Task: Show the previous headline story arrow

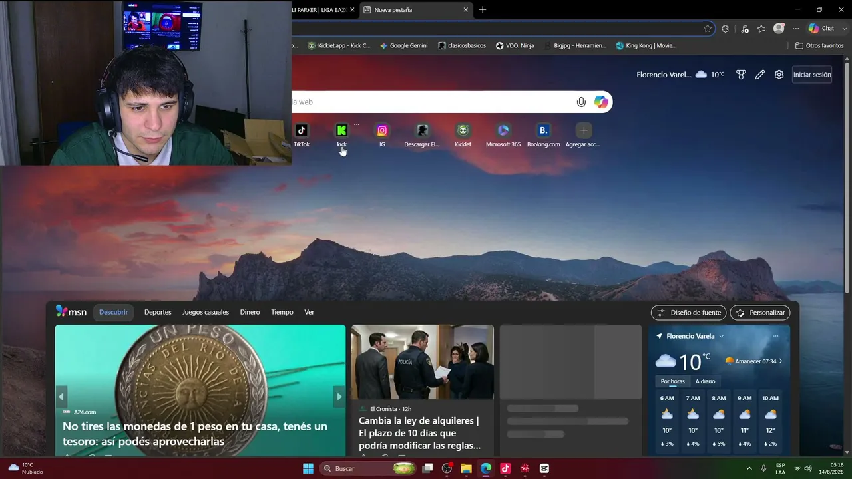Action: point(61,397)
